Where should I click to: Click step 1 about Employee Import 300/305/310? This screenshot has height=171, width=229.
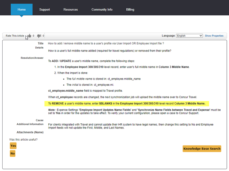click(123, 67)
